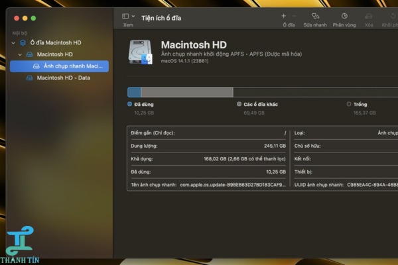398x265 pixels.
Task: Click the 69,49 GB other volumes value
Action: pyautogui.click(x=254, y=113)
